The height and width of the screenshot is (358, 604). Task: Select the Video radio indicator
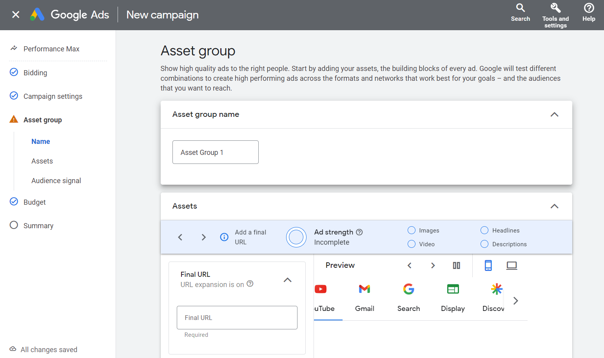pyautogui.click(x=412, y=244)
